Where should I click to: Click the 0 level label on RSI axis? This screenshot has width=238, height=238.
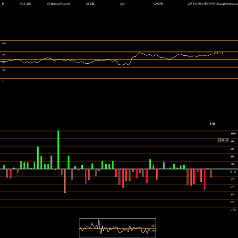tap(2, 81)
